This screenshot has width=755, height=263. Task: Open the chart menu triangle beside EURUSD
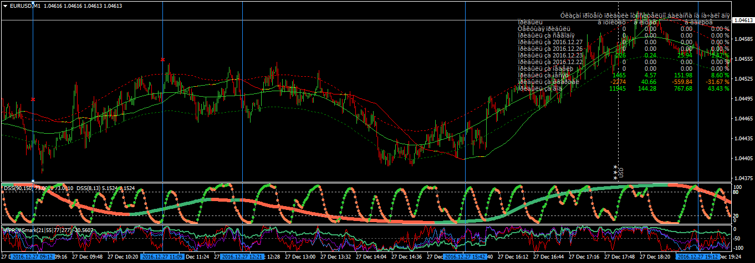point(5,6)
